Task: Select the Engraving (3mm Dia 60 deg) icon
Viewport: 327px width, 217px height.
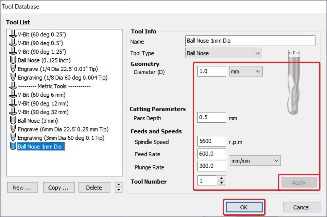Action: (13, 138)
